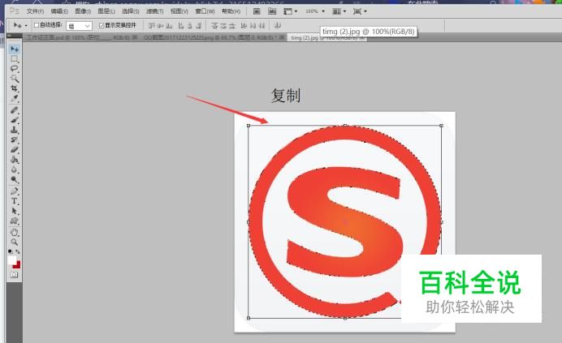Open the 图层(L) menu

106,11
